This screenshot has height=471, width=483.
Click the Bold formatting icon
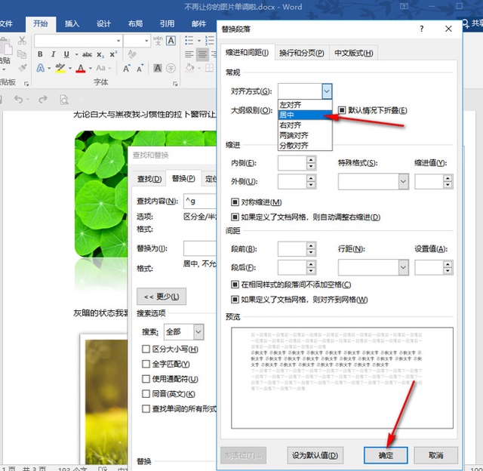(40, 54)
